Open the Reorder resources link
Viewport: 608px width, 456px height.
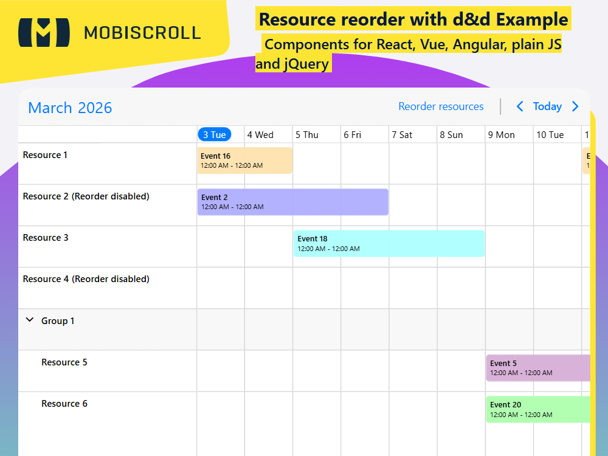click(x=441, y=106)
